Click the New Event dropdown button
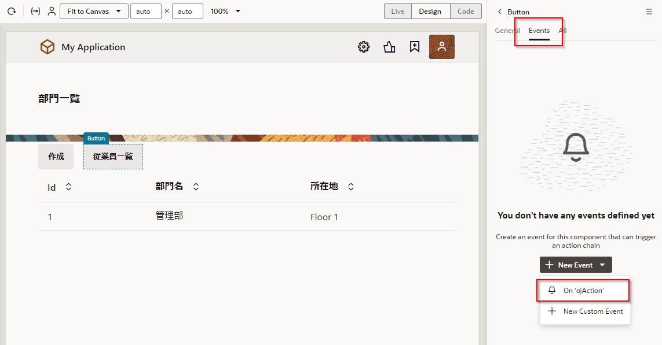This screenshot has height=345, width=662. pos(576,265)
